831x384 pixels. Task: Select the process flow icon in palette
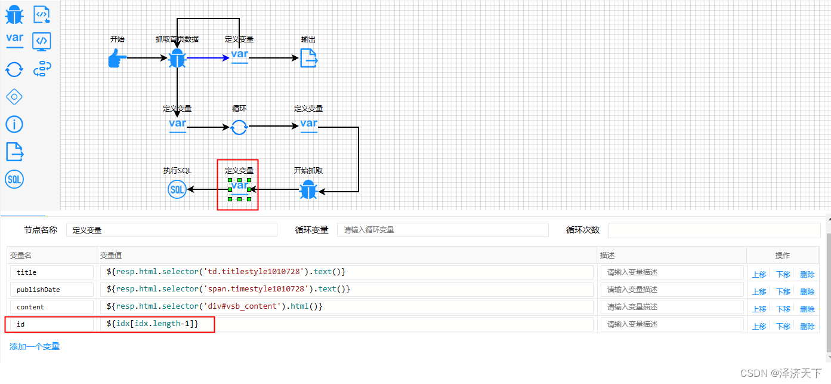point(42,69)
